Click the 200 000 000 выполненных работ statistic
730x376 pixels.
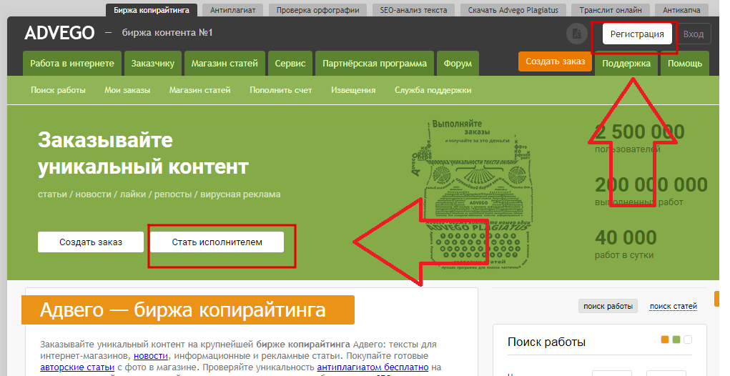coord(651,191)
